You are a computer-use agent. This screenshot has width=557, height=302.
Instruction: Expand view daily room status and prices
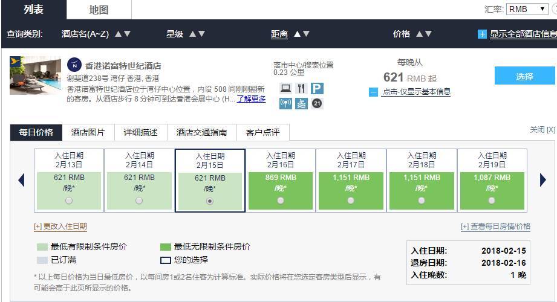click(x=495, y=226)
